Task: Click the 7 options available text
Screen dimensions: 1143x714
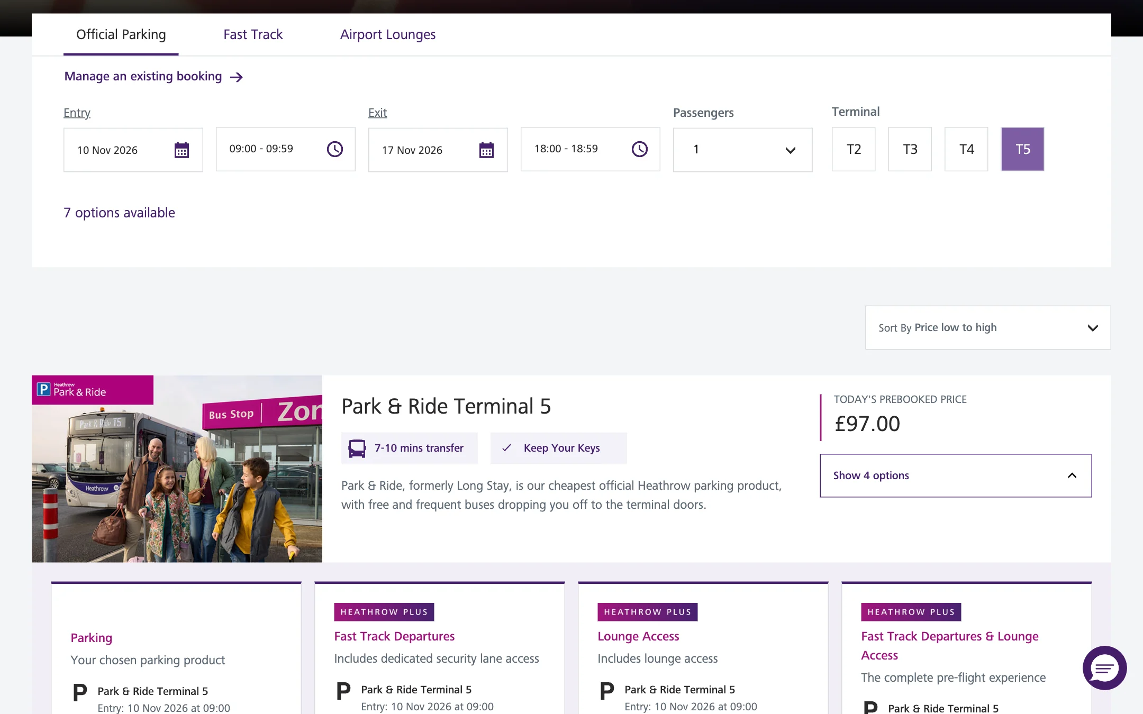Action: pyautogui.click(x=119, y=213)
